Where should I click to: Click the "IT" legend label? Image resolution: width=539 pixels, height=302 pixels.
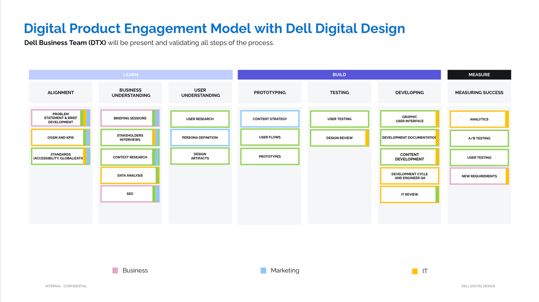coord(425,271)
